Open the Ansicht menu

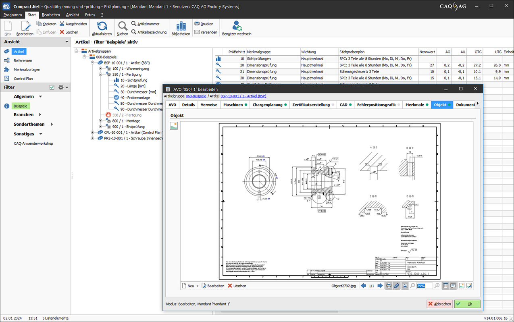tap(73, 15)
